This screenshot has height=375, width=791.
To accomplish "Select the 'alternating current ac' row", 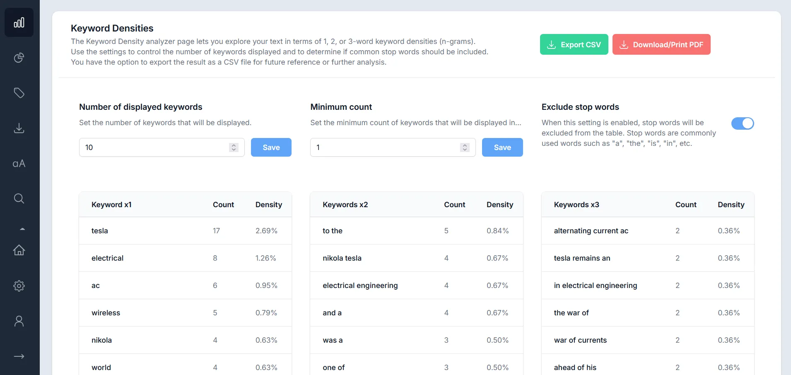I will click(648, 231).
